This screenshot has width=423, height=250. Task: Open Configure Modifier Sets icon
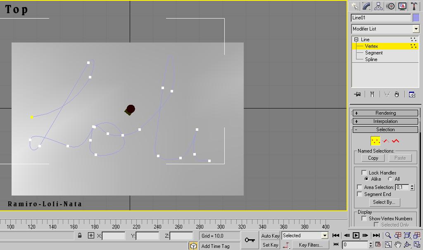[412, 94]
